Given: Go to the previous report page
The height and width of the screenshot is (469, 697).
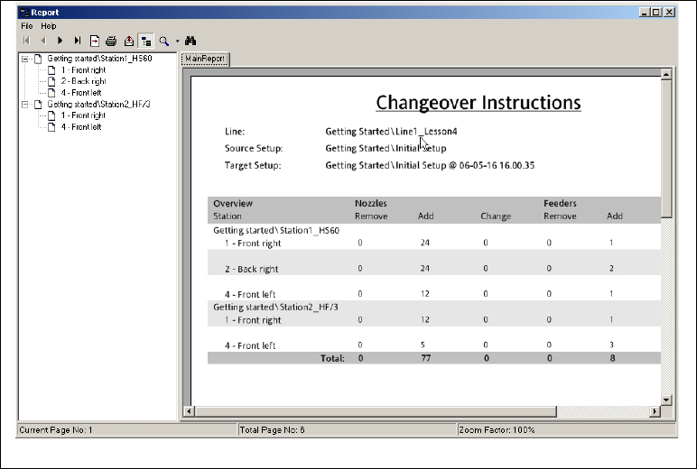Looking at the screenshot, I should (x=42, y=41).
